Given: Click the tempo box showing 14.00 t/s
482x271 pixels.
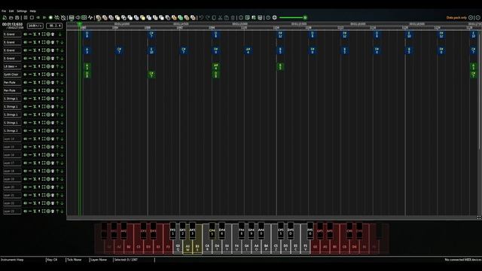Looking at the screenshot, I should pyautogui.click(x=35, y=26).
